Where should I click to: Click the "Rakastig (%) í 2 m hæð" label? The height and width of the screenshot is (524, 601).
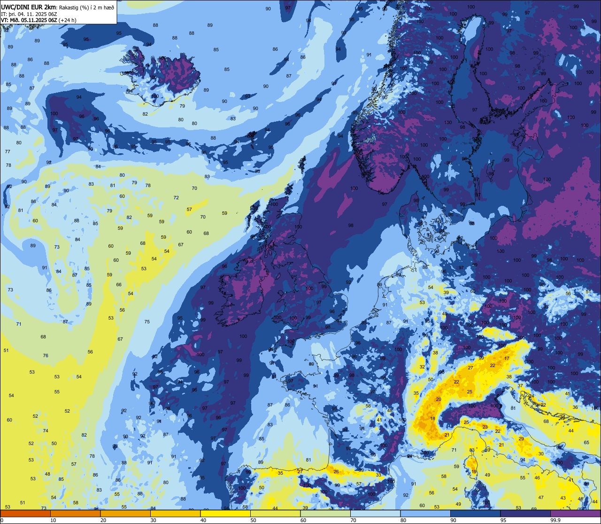pyautogui.click(x=86, y=7)
